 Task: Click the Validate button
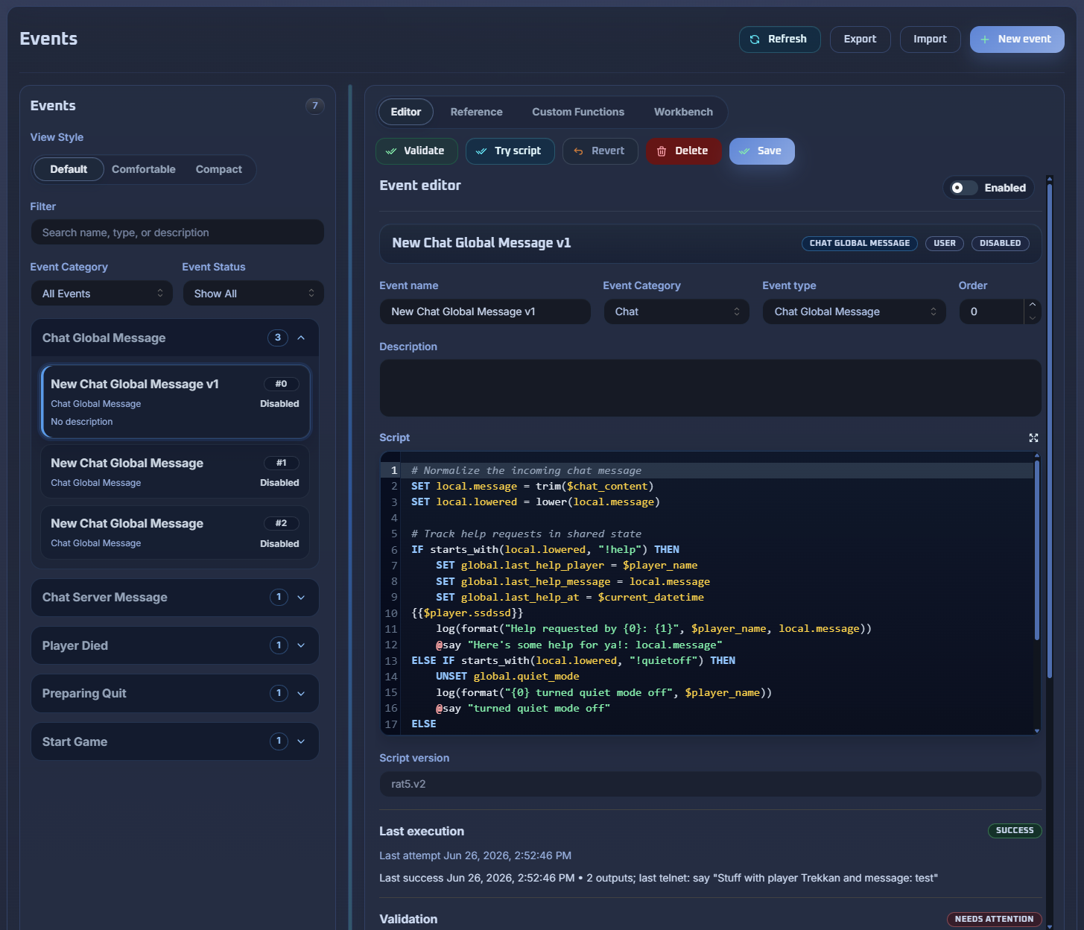416,151
